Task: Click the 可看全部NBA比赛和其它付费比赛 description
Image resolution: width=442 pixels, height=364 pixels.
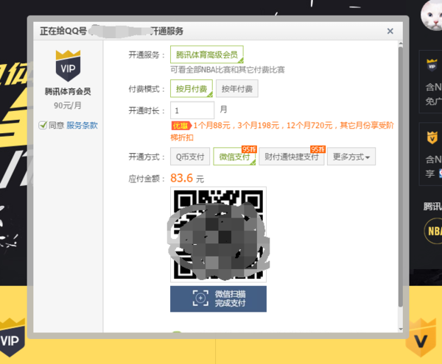Action: coord(228,70)
